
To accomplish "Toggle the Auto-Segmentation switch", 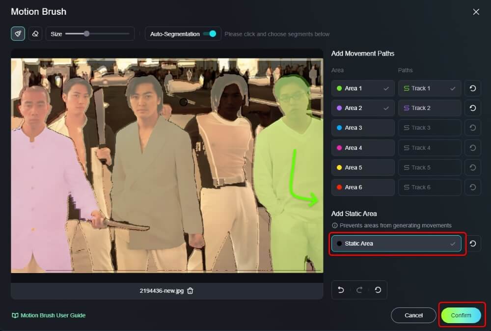I will pos(210,34).
